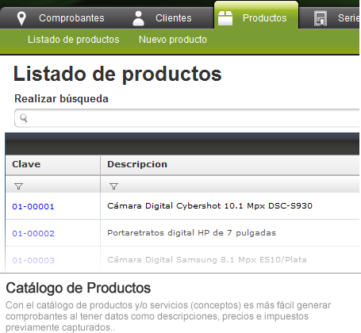Screen dimensions: 361x333
Task: Click the box icon on Productos tab
Action: pos(225,18)
